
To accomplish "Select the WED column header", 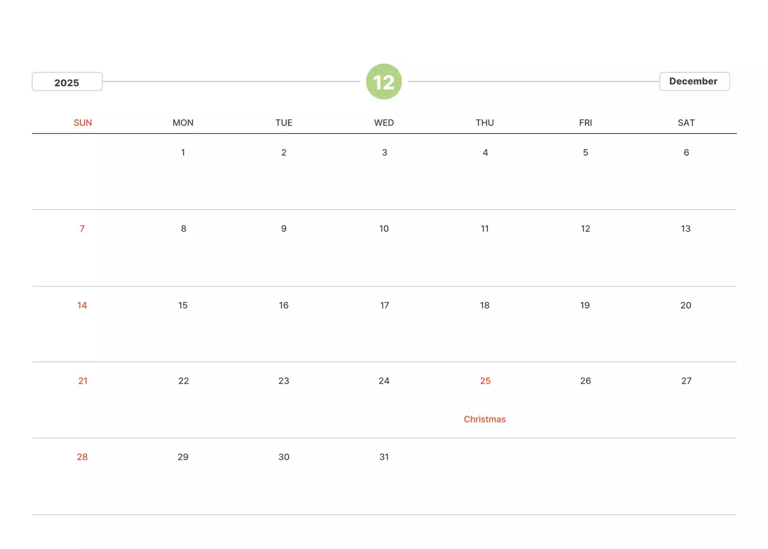I will point(384,123).
